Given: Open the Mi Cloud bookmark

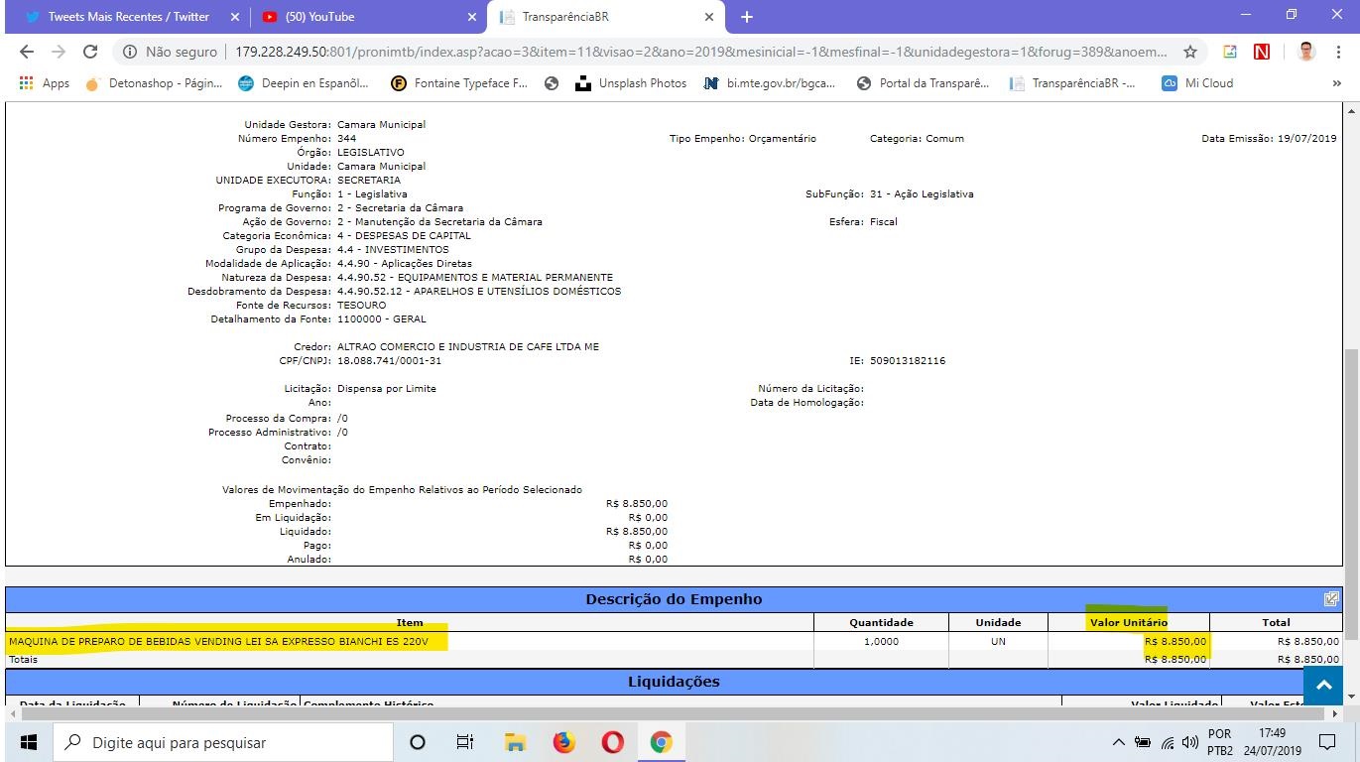Looking at the screenshot, I should [x=1197, y=83].
